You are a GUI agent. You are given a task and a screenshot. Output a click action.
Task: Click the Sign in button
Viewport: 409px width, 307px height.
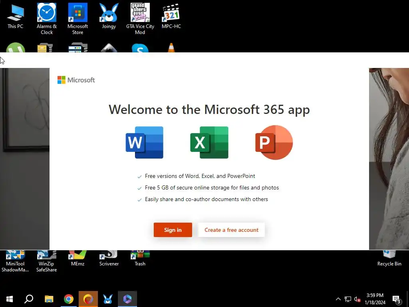click(x=173, y=230)
